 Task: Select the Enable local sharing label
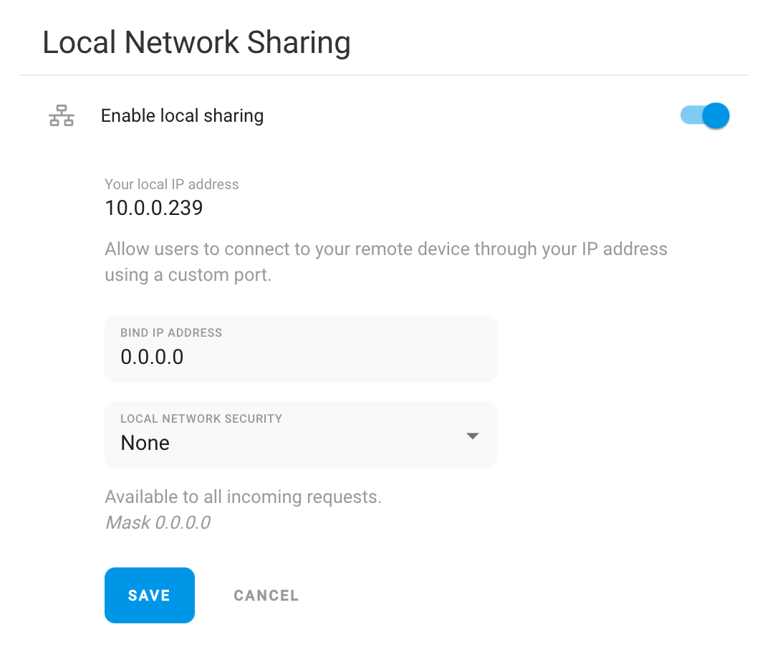pyautogui.click(x=182, y=115)
